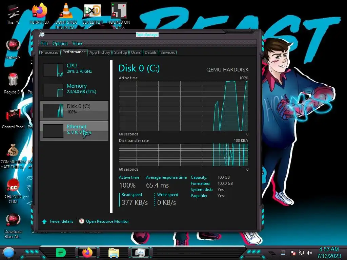
Task: Switch to the Users tab
Action: click(x=136, y=52)
